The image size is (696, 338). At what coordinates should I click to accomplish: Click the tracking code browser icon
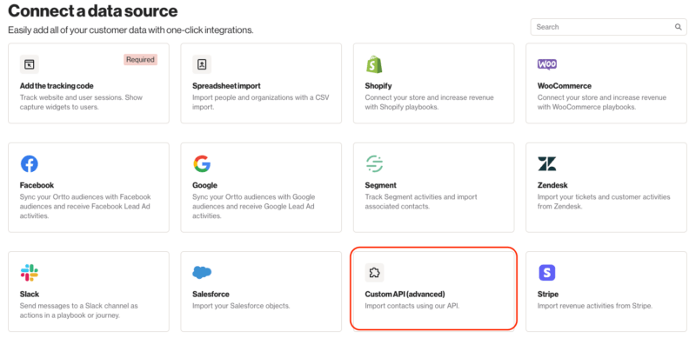point(30,64)
